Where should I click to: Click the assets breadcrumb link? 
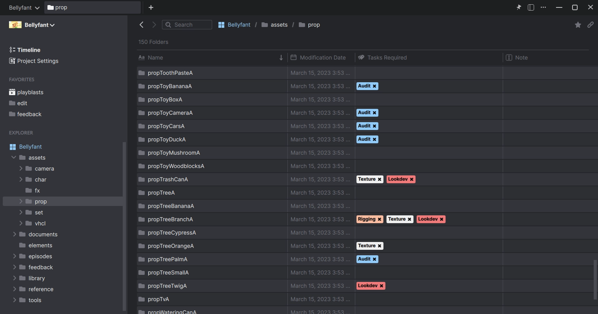(279, 24)
